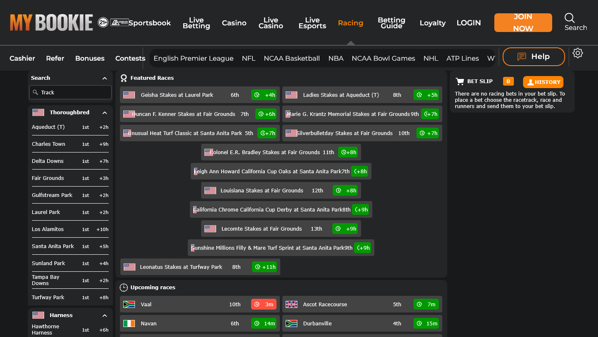Go to NCAA Basketball lines
The height and width of the screenshot is (337, 598).
tap(292, 58)
